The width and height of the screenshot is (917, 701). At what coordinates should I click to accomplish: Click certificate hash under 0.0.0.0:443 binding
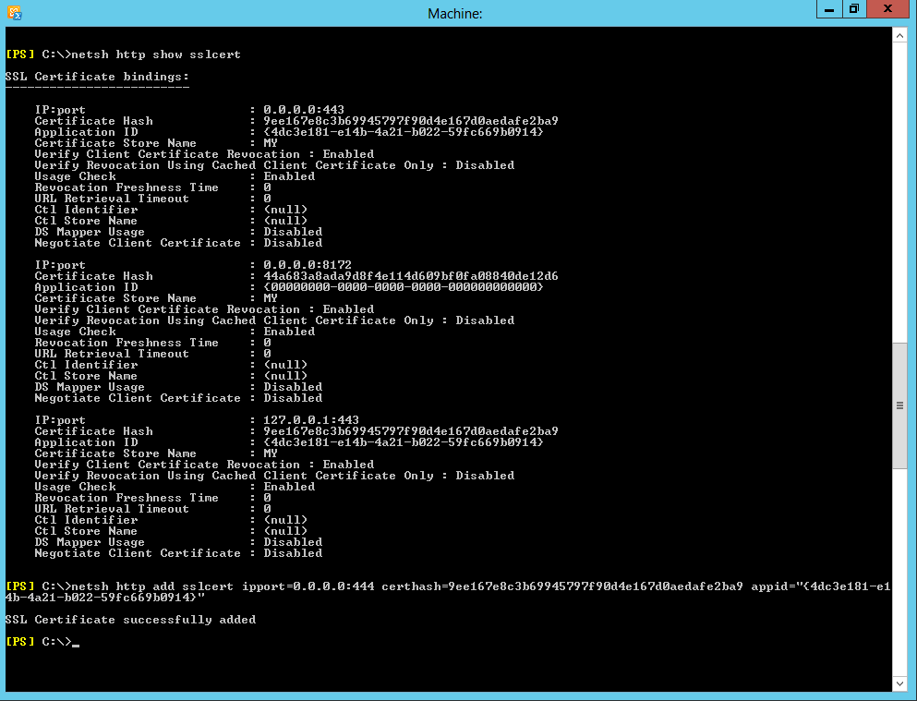411,121
